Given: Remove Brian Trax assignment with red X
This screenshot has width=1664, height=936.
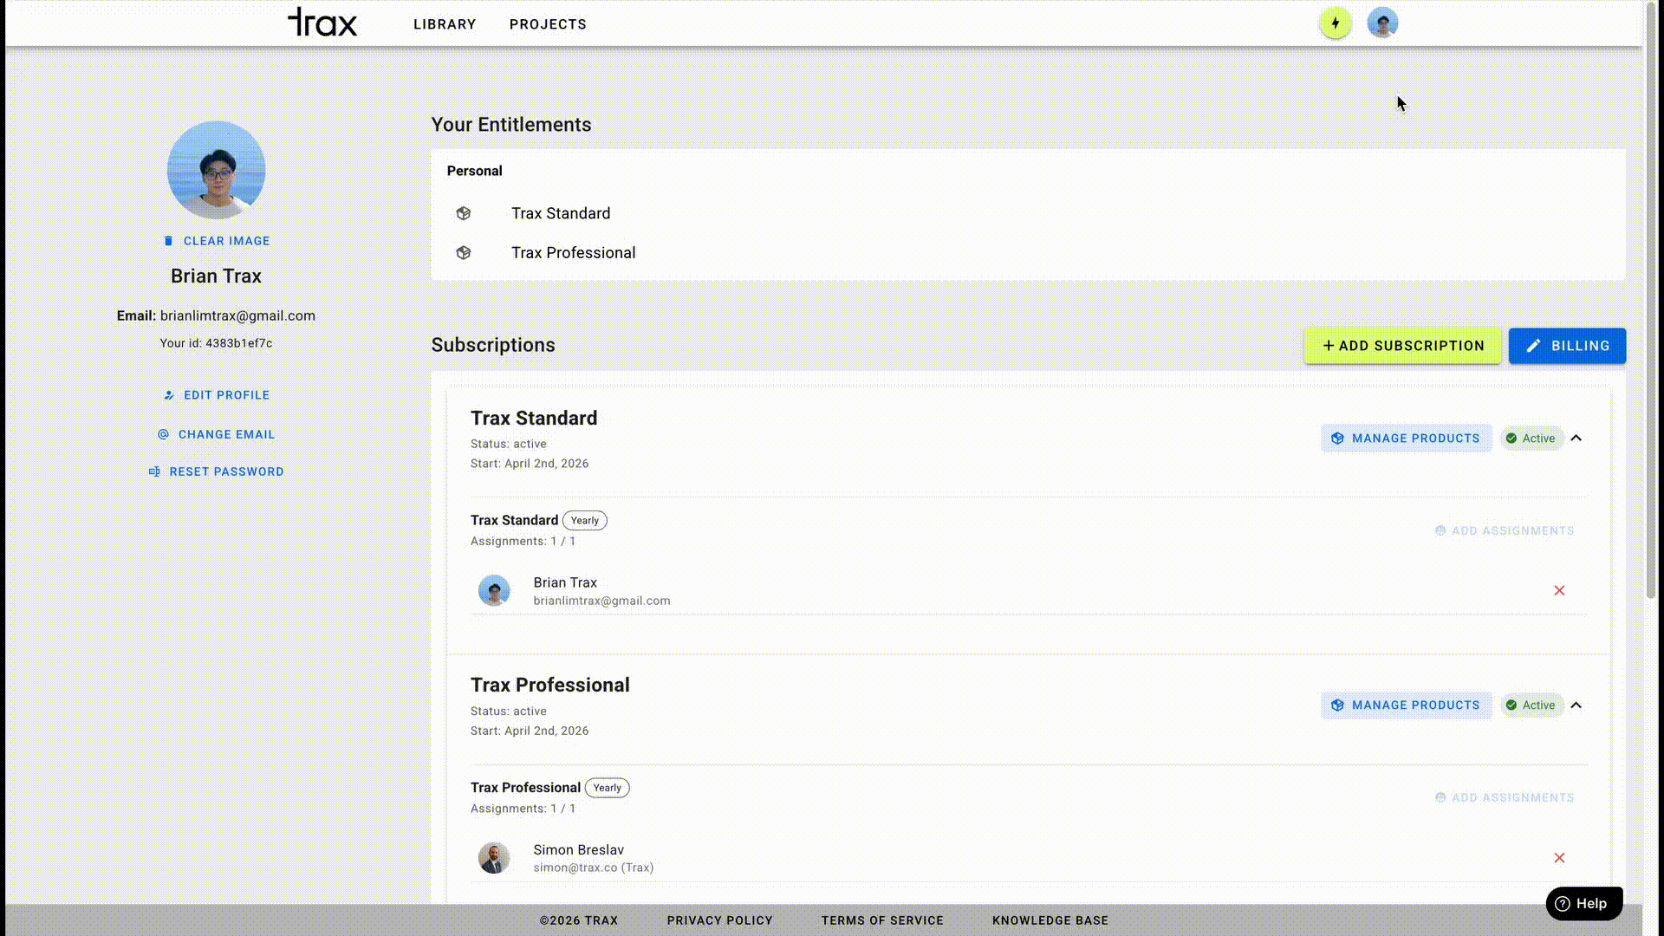Looking at the screenshot, I should [x=1559, y=590].
